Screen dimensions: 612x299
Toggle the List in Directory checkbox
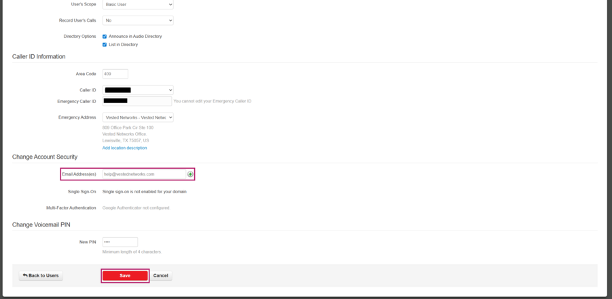105,45
